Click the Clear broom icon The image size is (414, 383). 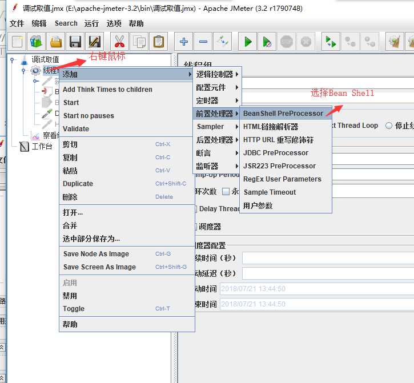(395, 42)
